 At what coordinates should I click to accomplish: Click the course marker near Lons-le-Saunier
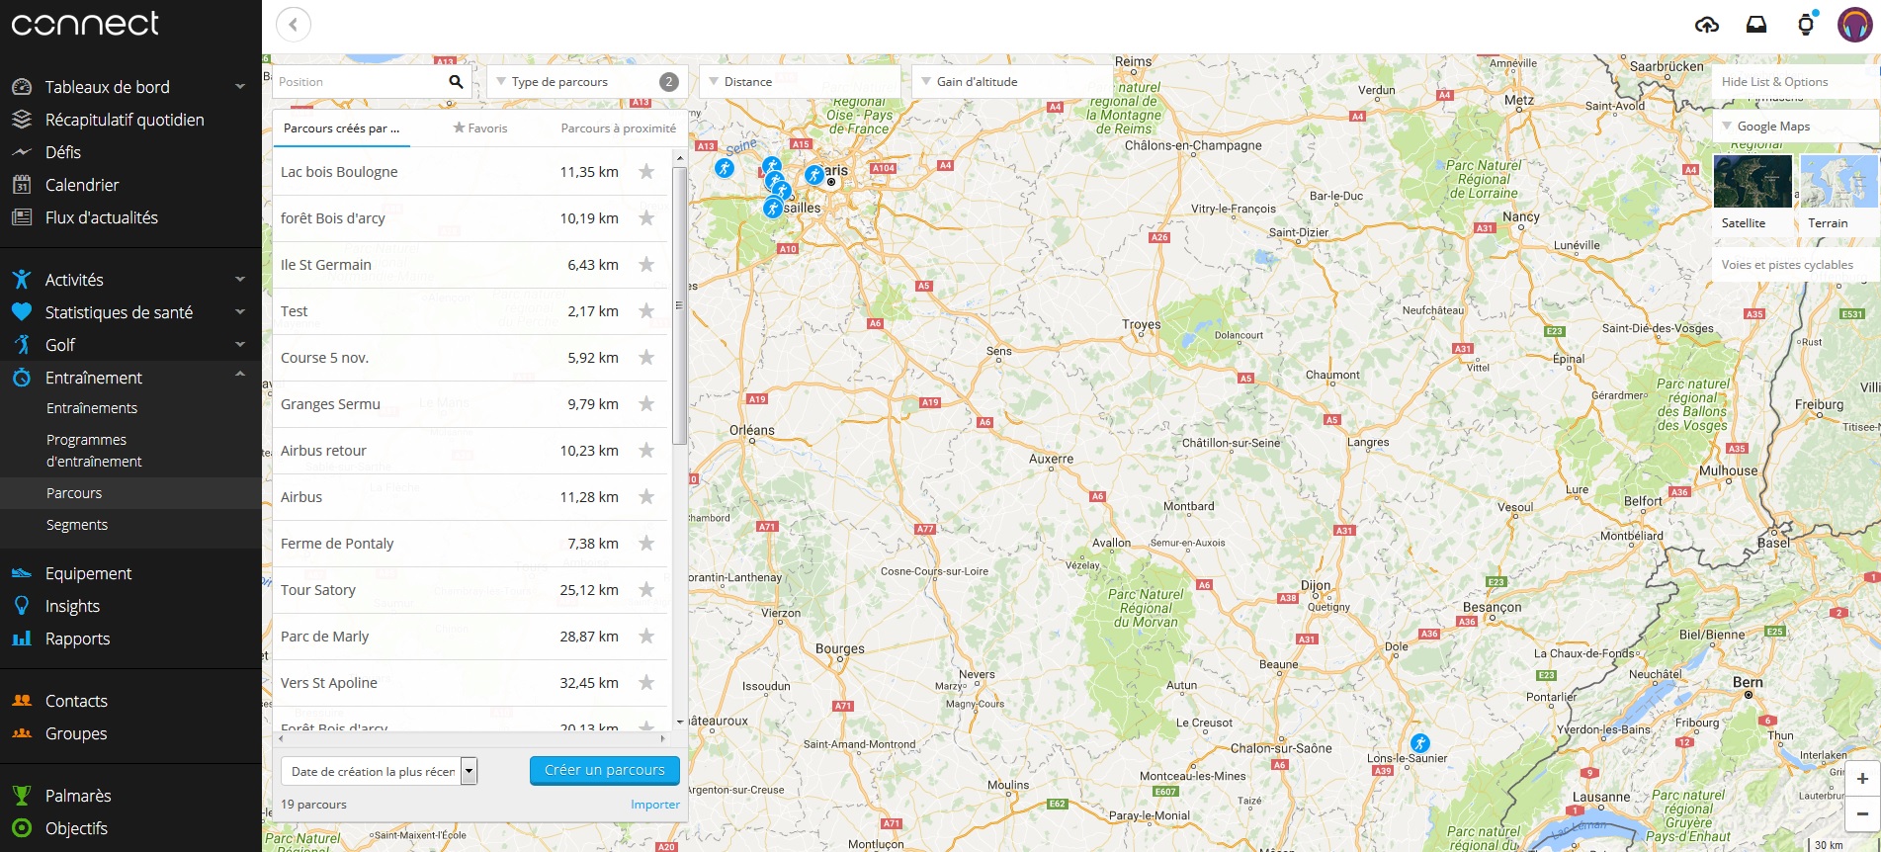(1419, 743)
